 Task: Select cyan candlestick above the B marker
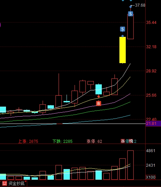click(x=99, y=89)
